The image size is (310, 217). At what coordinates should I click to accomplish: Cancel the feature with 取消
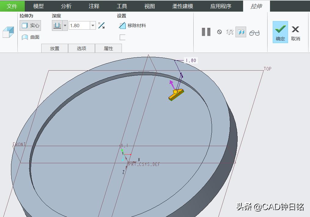(295, 32)
